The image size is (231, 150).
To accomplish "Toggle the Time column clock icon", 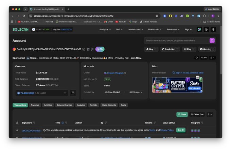I will click(63, 123).
